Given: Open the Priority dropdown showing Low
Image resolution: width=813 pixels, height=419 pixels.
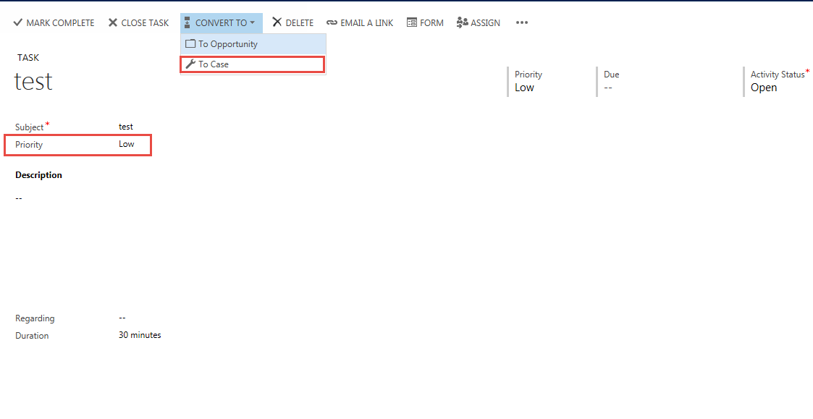Looking at the screenshot, I should (127, 144).
